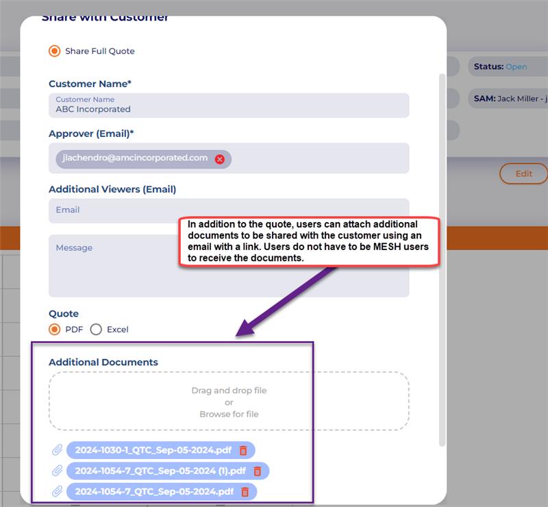This screenshot has width=548, height=507.
Task: Click the Additional Viewers Email input
Action: click(x=229, y=210)
